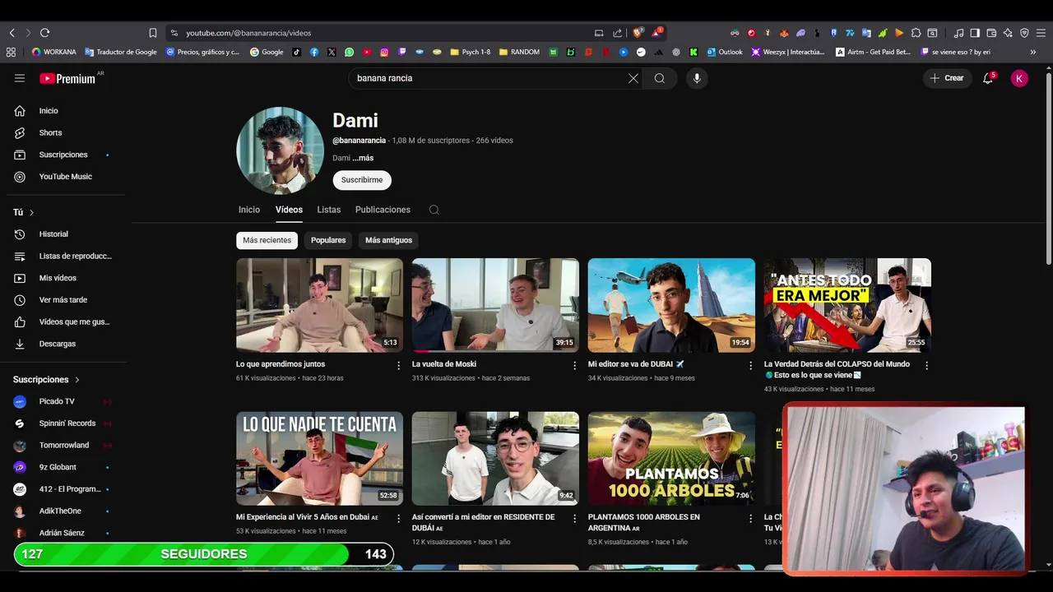Expand channel description with ...más
The height and width of the screenshot is (592, 1053).
(x=363, y=158)
